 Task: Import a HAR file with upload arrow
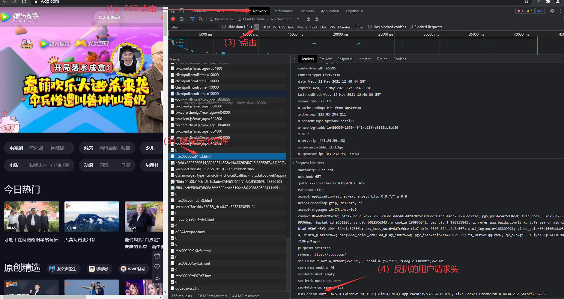pos(308,19)
